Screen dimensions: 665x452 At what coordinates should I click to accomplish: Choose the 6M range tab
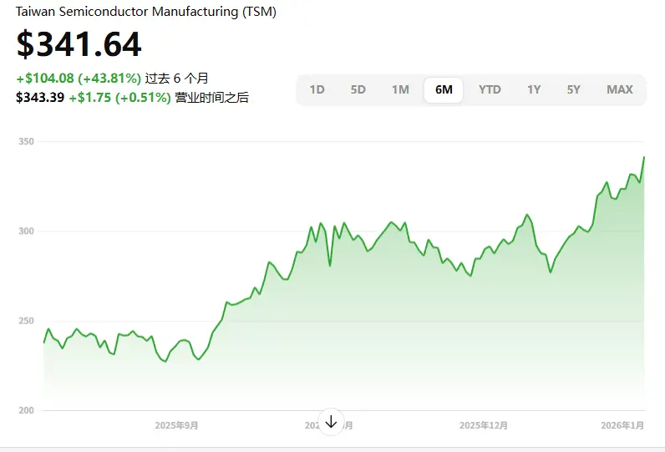pyautogui.click(x=444, y=89)
